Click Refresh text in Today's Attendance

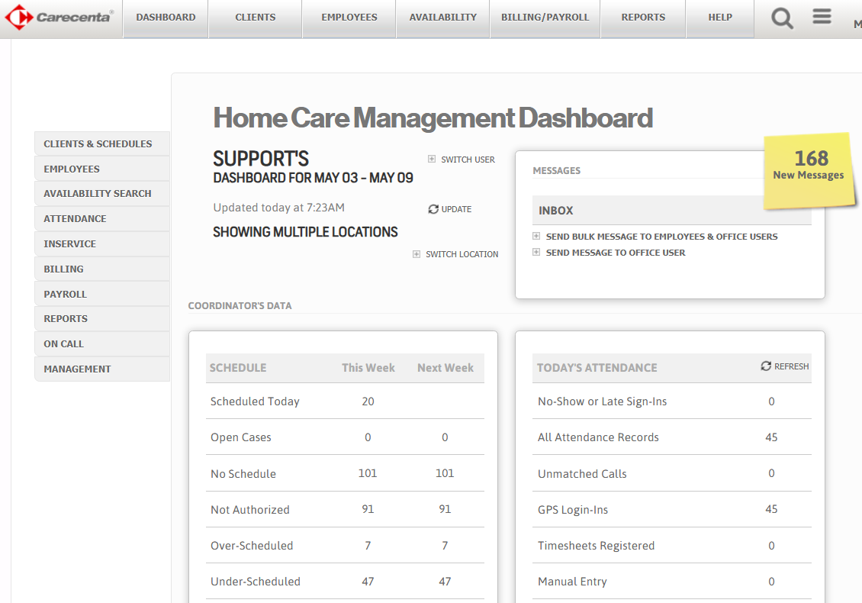(792, 366)
